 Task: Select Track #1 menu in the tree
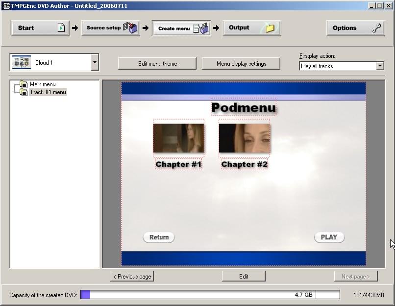coord(48,92)
